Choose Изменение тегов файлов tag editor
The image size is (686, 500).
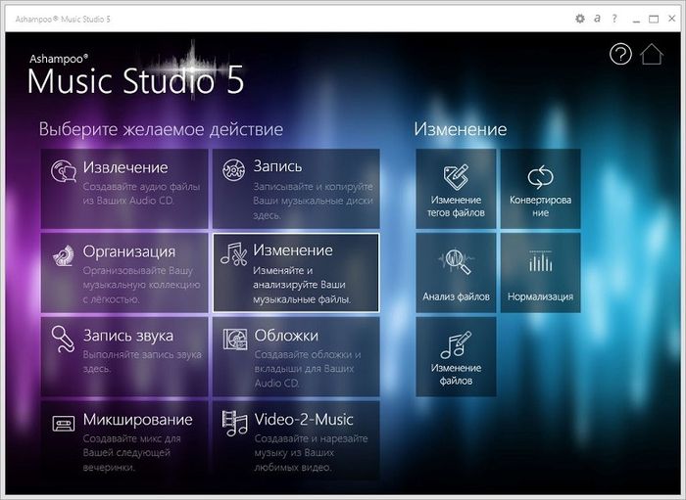click(x=456, y=188)
